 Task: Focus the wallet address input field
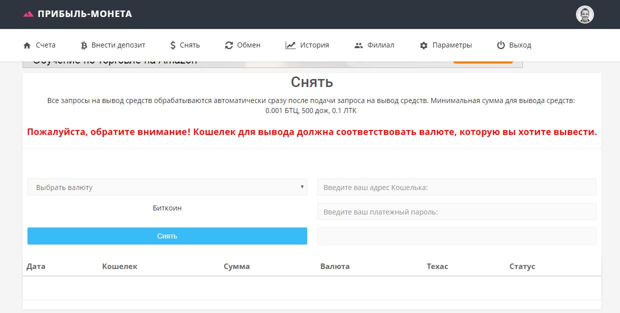pos(456,187)
